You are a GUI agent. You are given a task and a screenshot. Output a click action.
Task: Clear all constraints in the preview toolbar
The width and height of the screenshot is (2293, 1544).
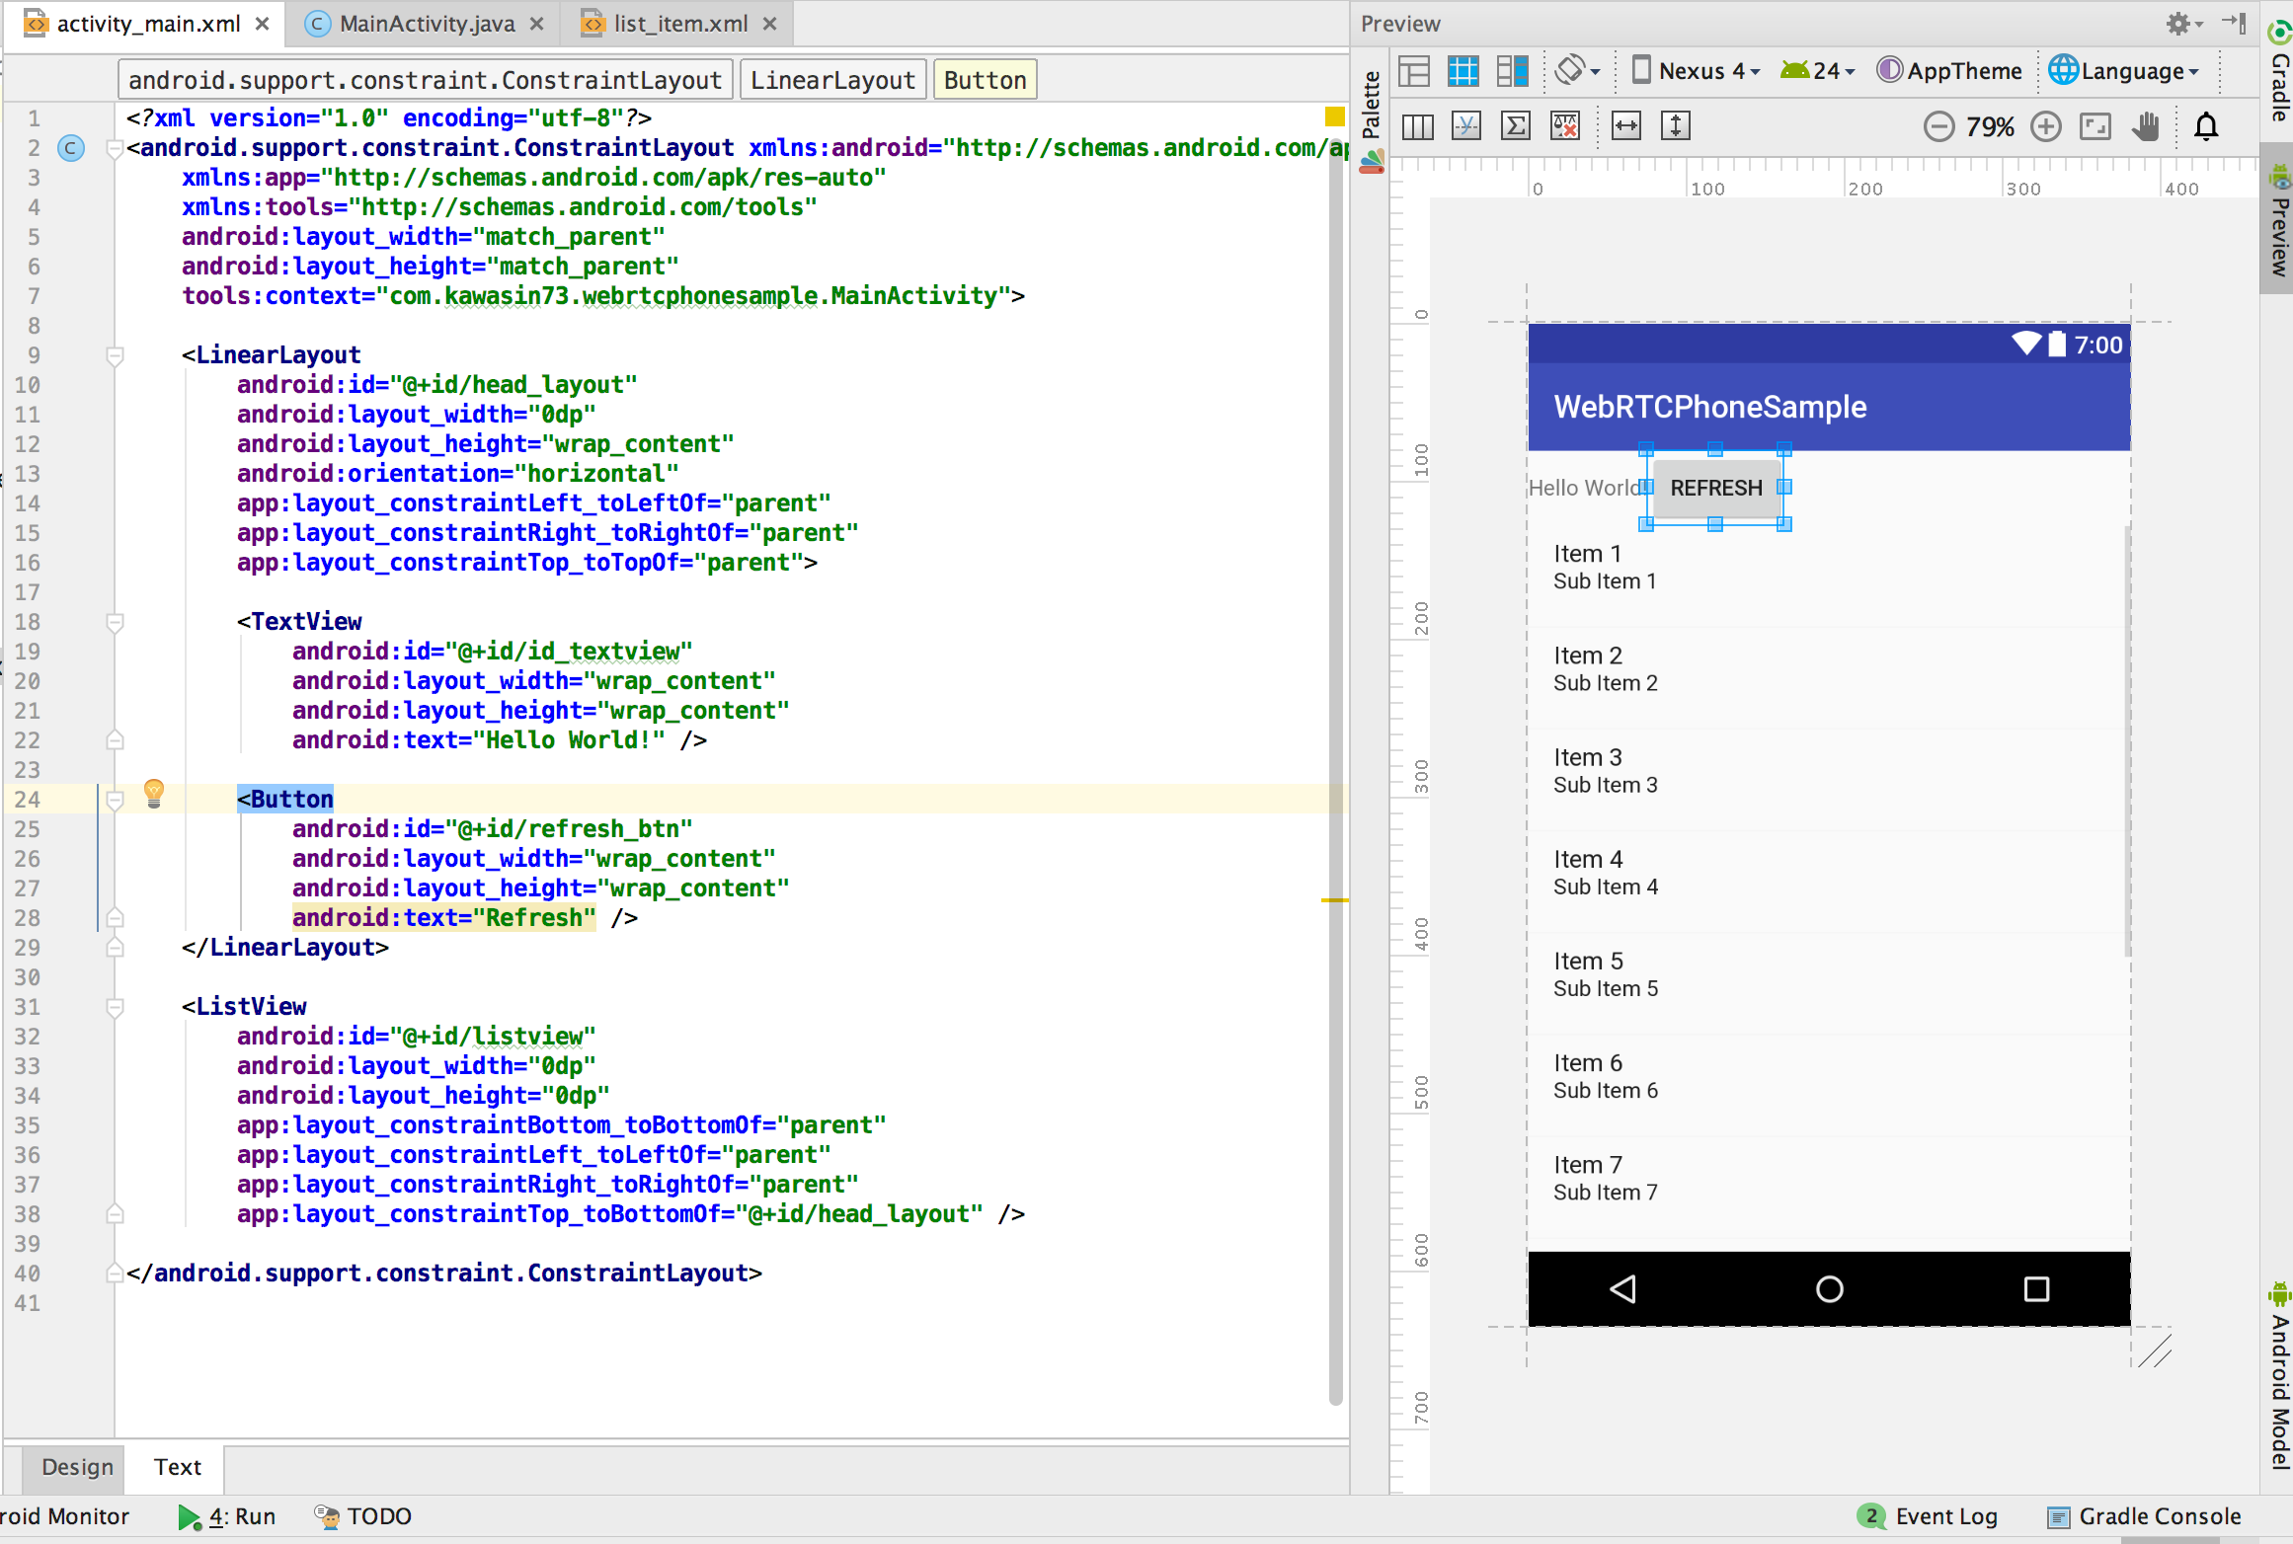(1565, 125)
